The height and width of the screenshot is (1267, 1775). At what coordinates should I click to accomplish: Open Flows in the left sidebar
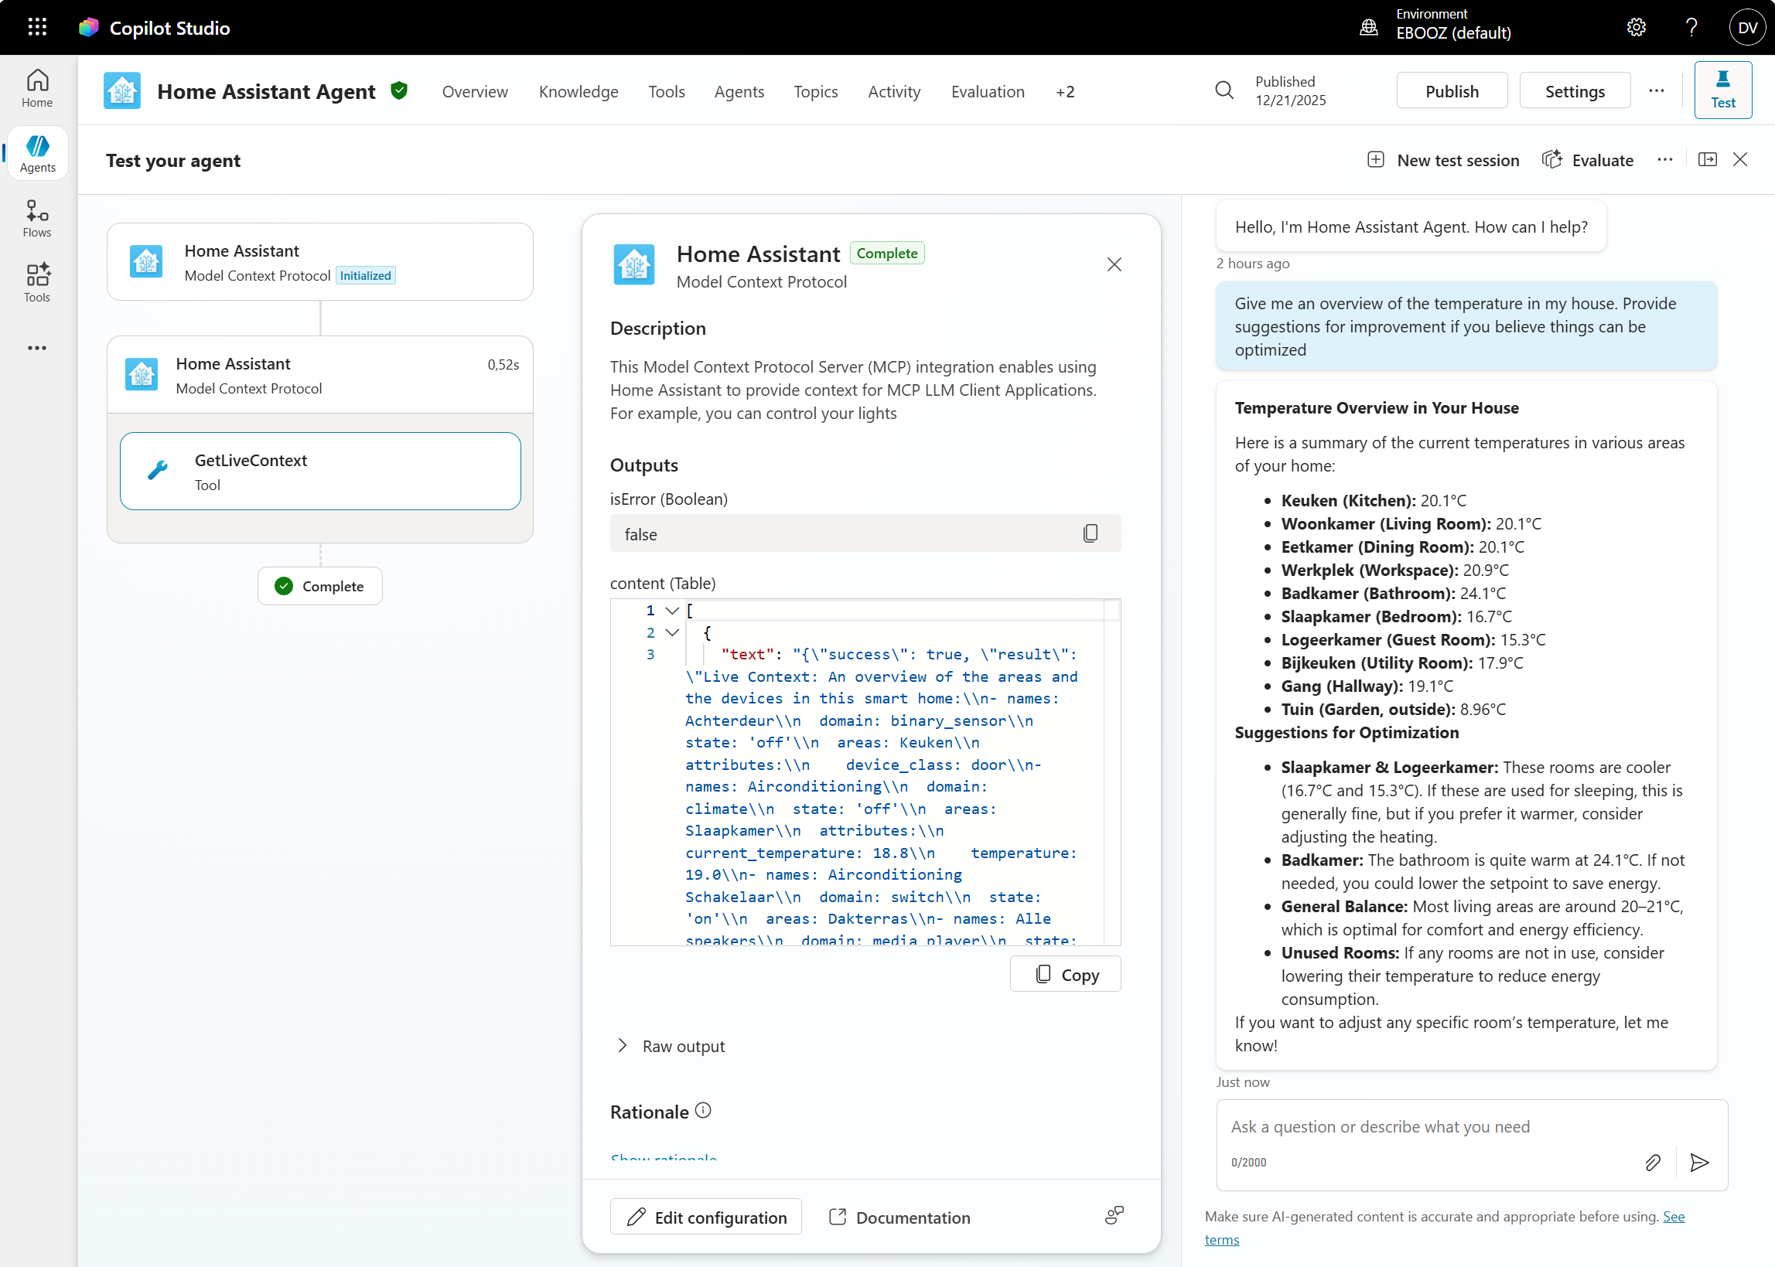[x=36, y=219]
